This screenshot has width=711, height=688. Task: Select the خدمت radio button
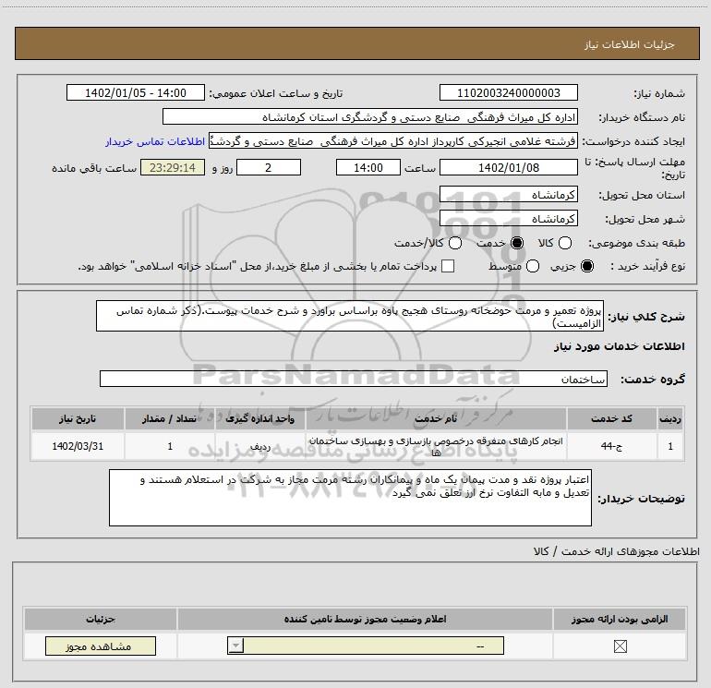coord(516,243)
